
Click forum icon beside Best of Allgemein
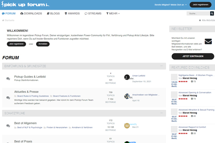[8, 126]
